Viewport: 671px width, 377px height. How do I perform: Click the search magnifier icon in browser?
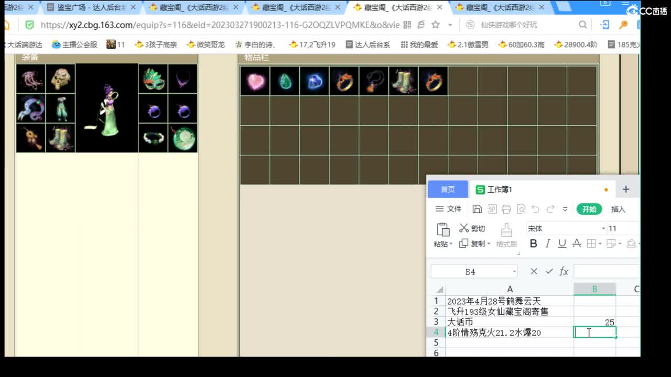pos(582,25)
